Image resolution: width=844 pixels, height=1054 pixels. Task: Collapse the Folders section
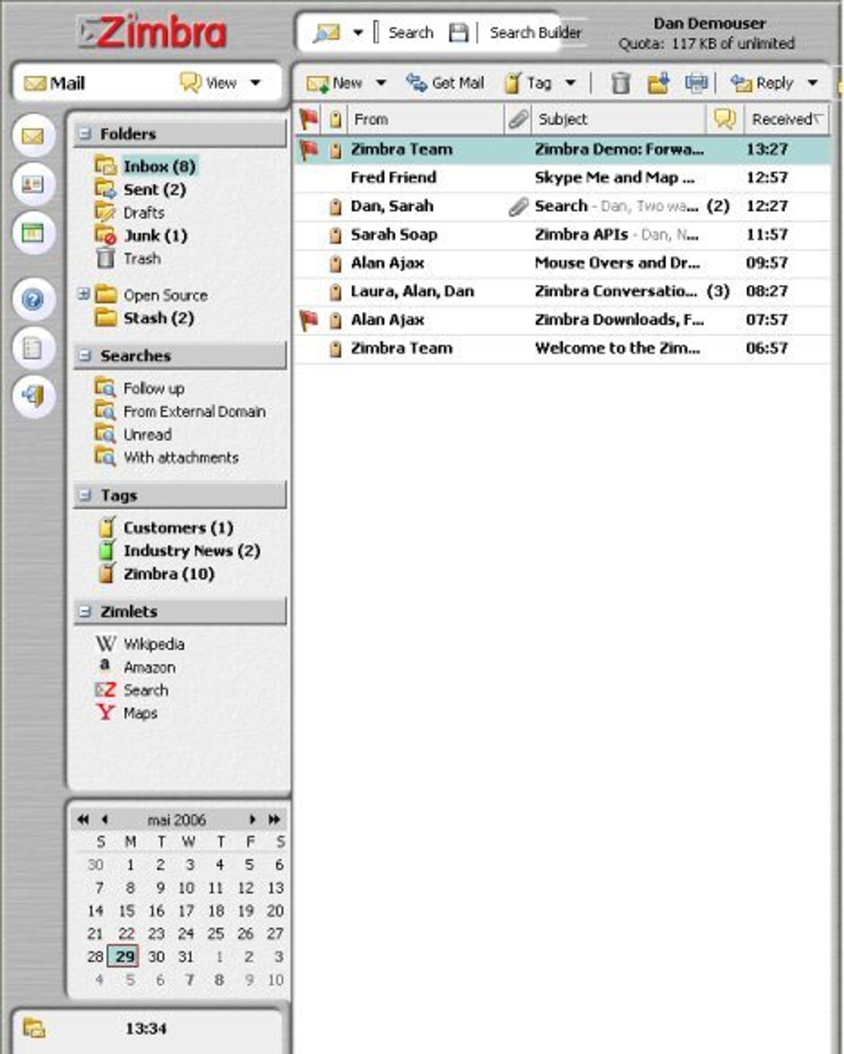pos(85,133)
